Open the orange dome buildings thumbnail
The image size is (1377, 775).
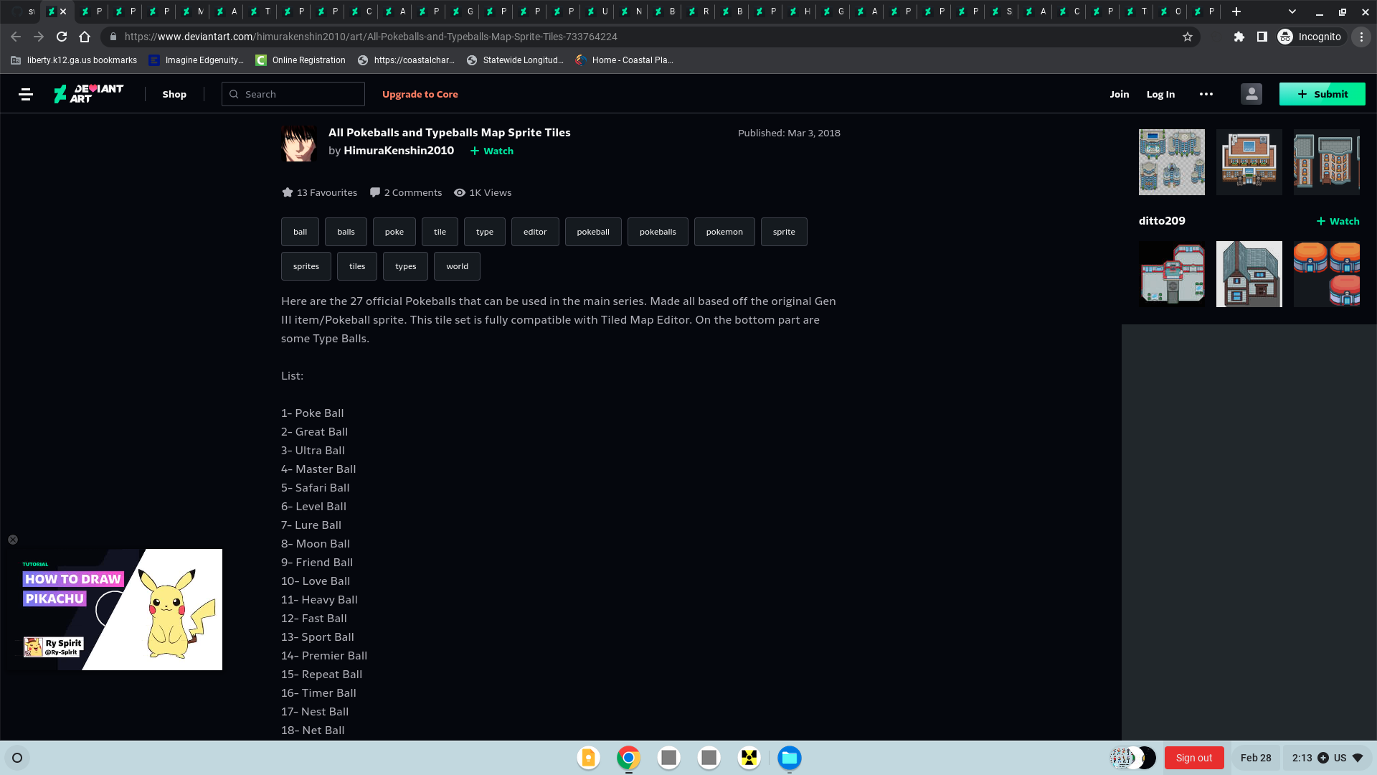[x=1327, y=274]
